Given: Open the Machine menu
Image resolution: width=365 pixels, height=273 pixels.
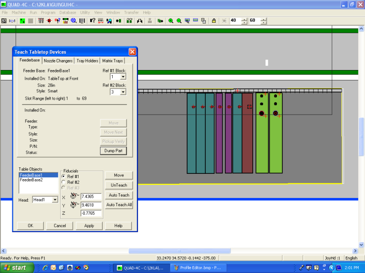Looking at the screenshot, I should (x=19, y=13).
